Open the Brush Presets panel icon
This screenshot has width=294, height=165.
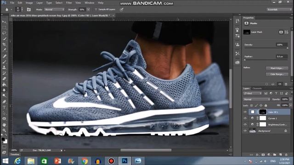[x=237, y=36]
